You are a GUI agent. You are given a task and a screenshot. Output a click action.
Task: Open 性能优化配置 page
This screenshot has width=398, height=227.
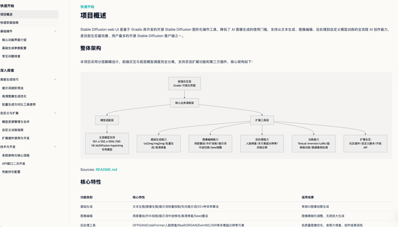tap(11, 172)
